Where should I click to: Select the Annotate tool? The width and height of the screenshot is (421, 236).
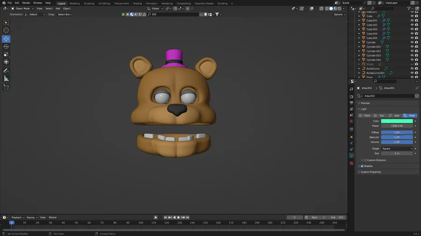coord(6,70)
